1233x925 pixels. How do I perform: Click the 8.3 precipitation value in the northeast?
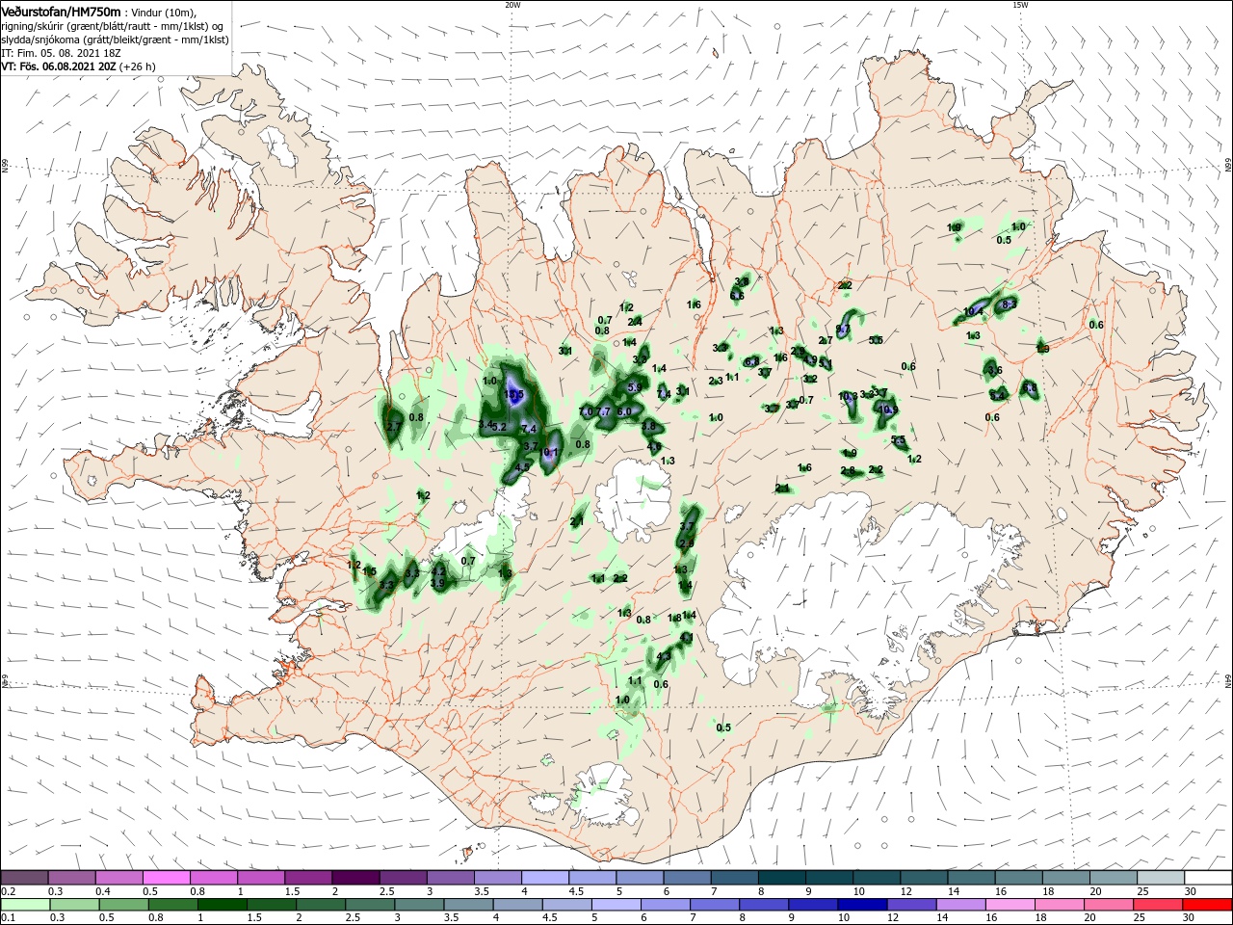click(x=1010, y=304)
